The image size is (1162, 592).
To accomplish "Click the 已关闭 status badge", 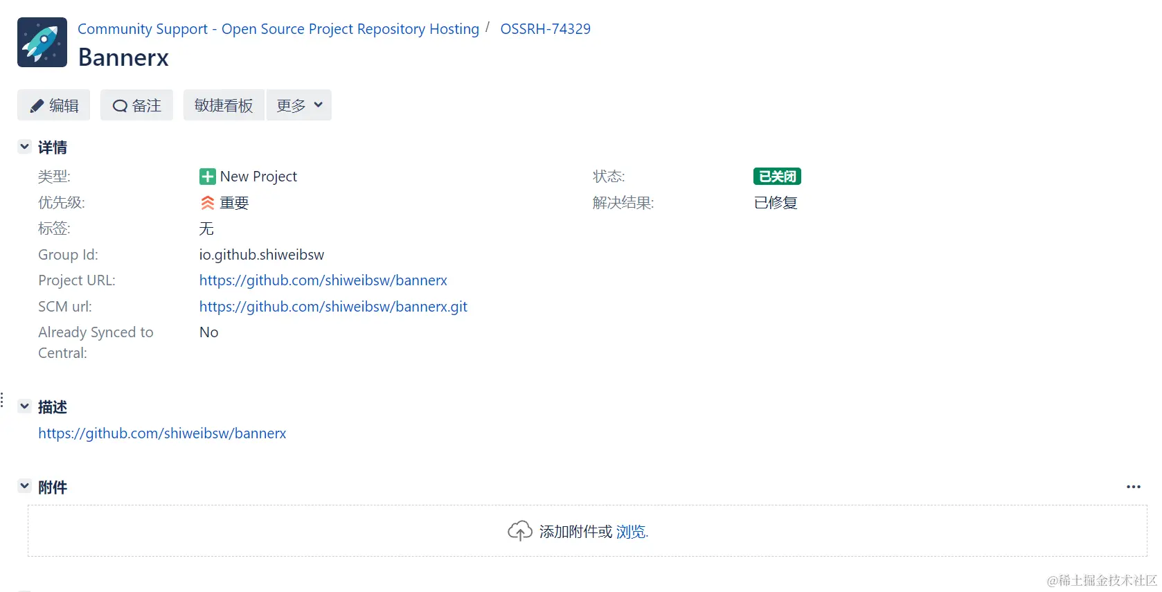I will tap(777, 177).
